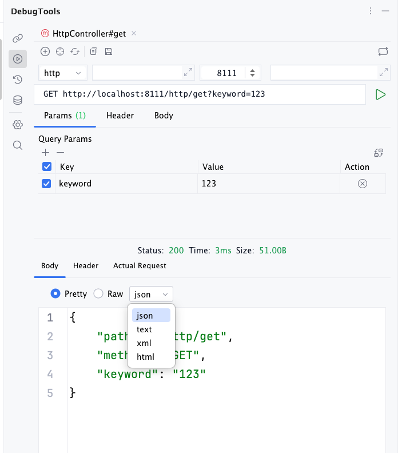Click the copy document toolbar icon

pos(94,51)
